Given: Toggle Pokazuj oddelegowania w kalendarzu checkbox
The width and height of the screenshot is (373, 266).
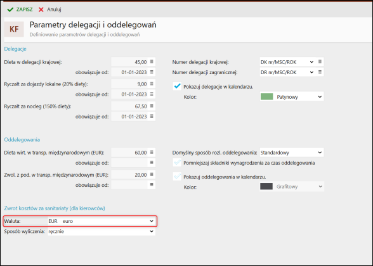Looking at the screenshot, I should 177,177.
